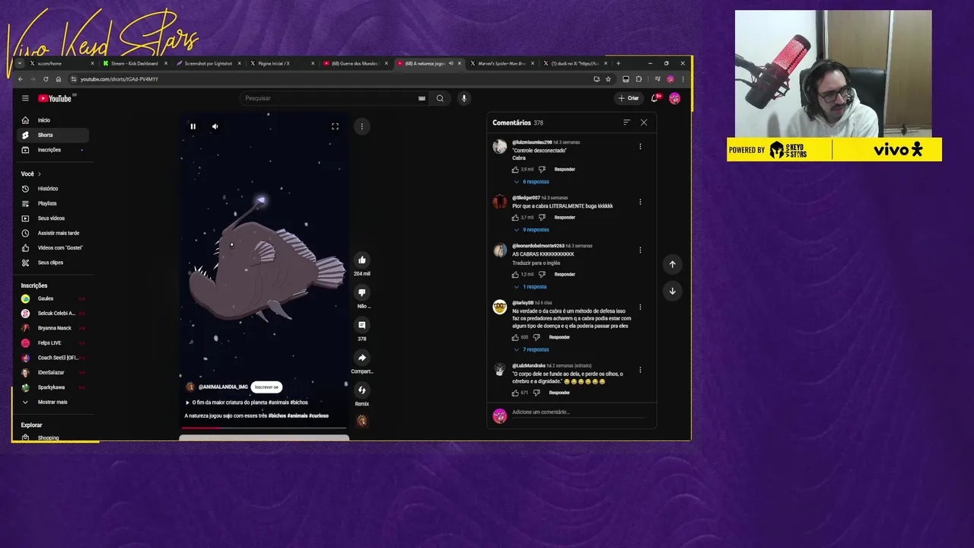
Task: Expand 7 respostas under tarley88 comment
Action: click(531, 349)
